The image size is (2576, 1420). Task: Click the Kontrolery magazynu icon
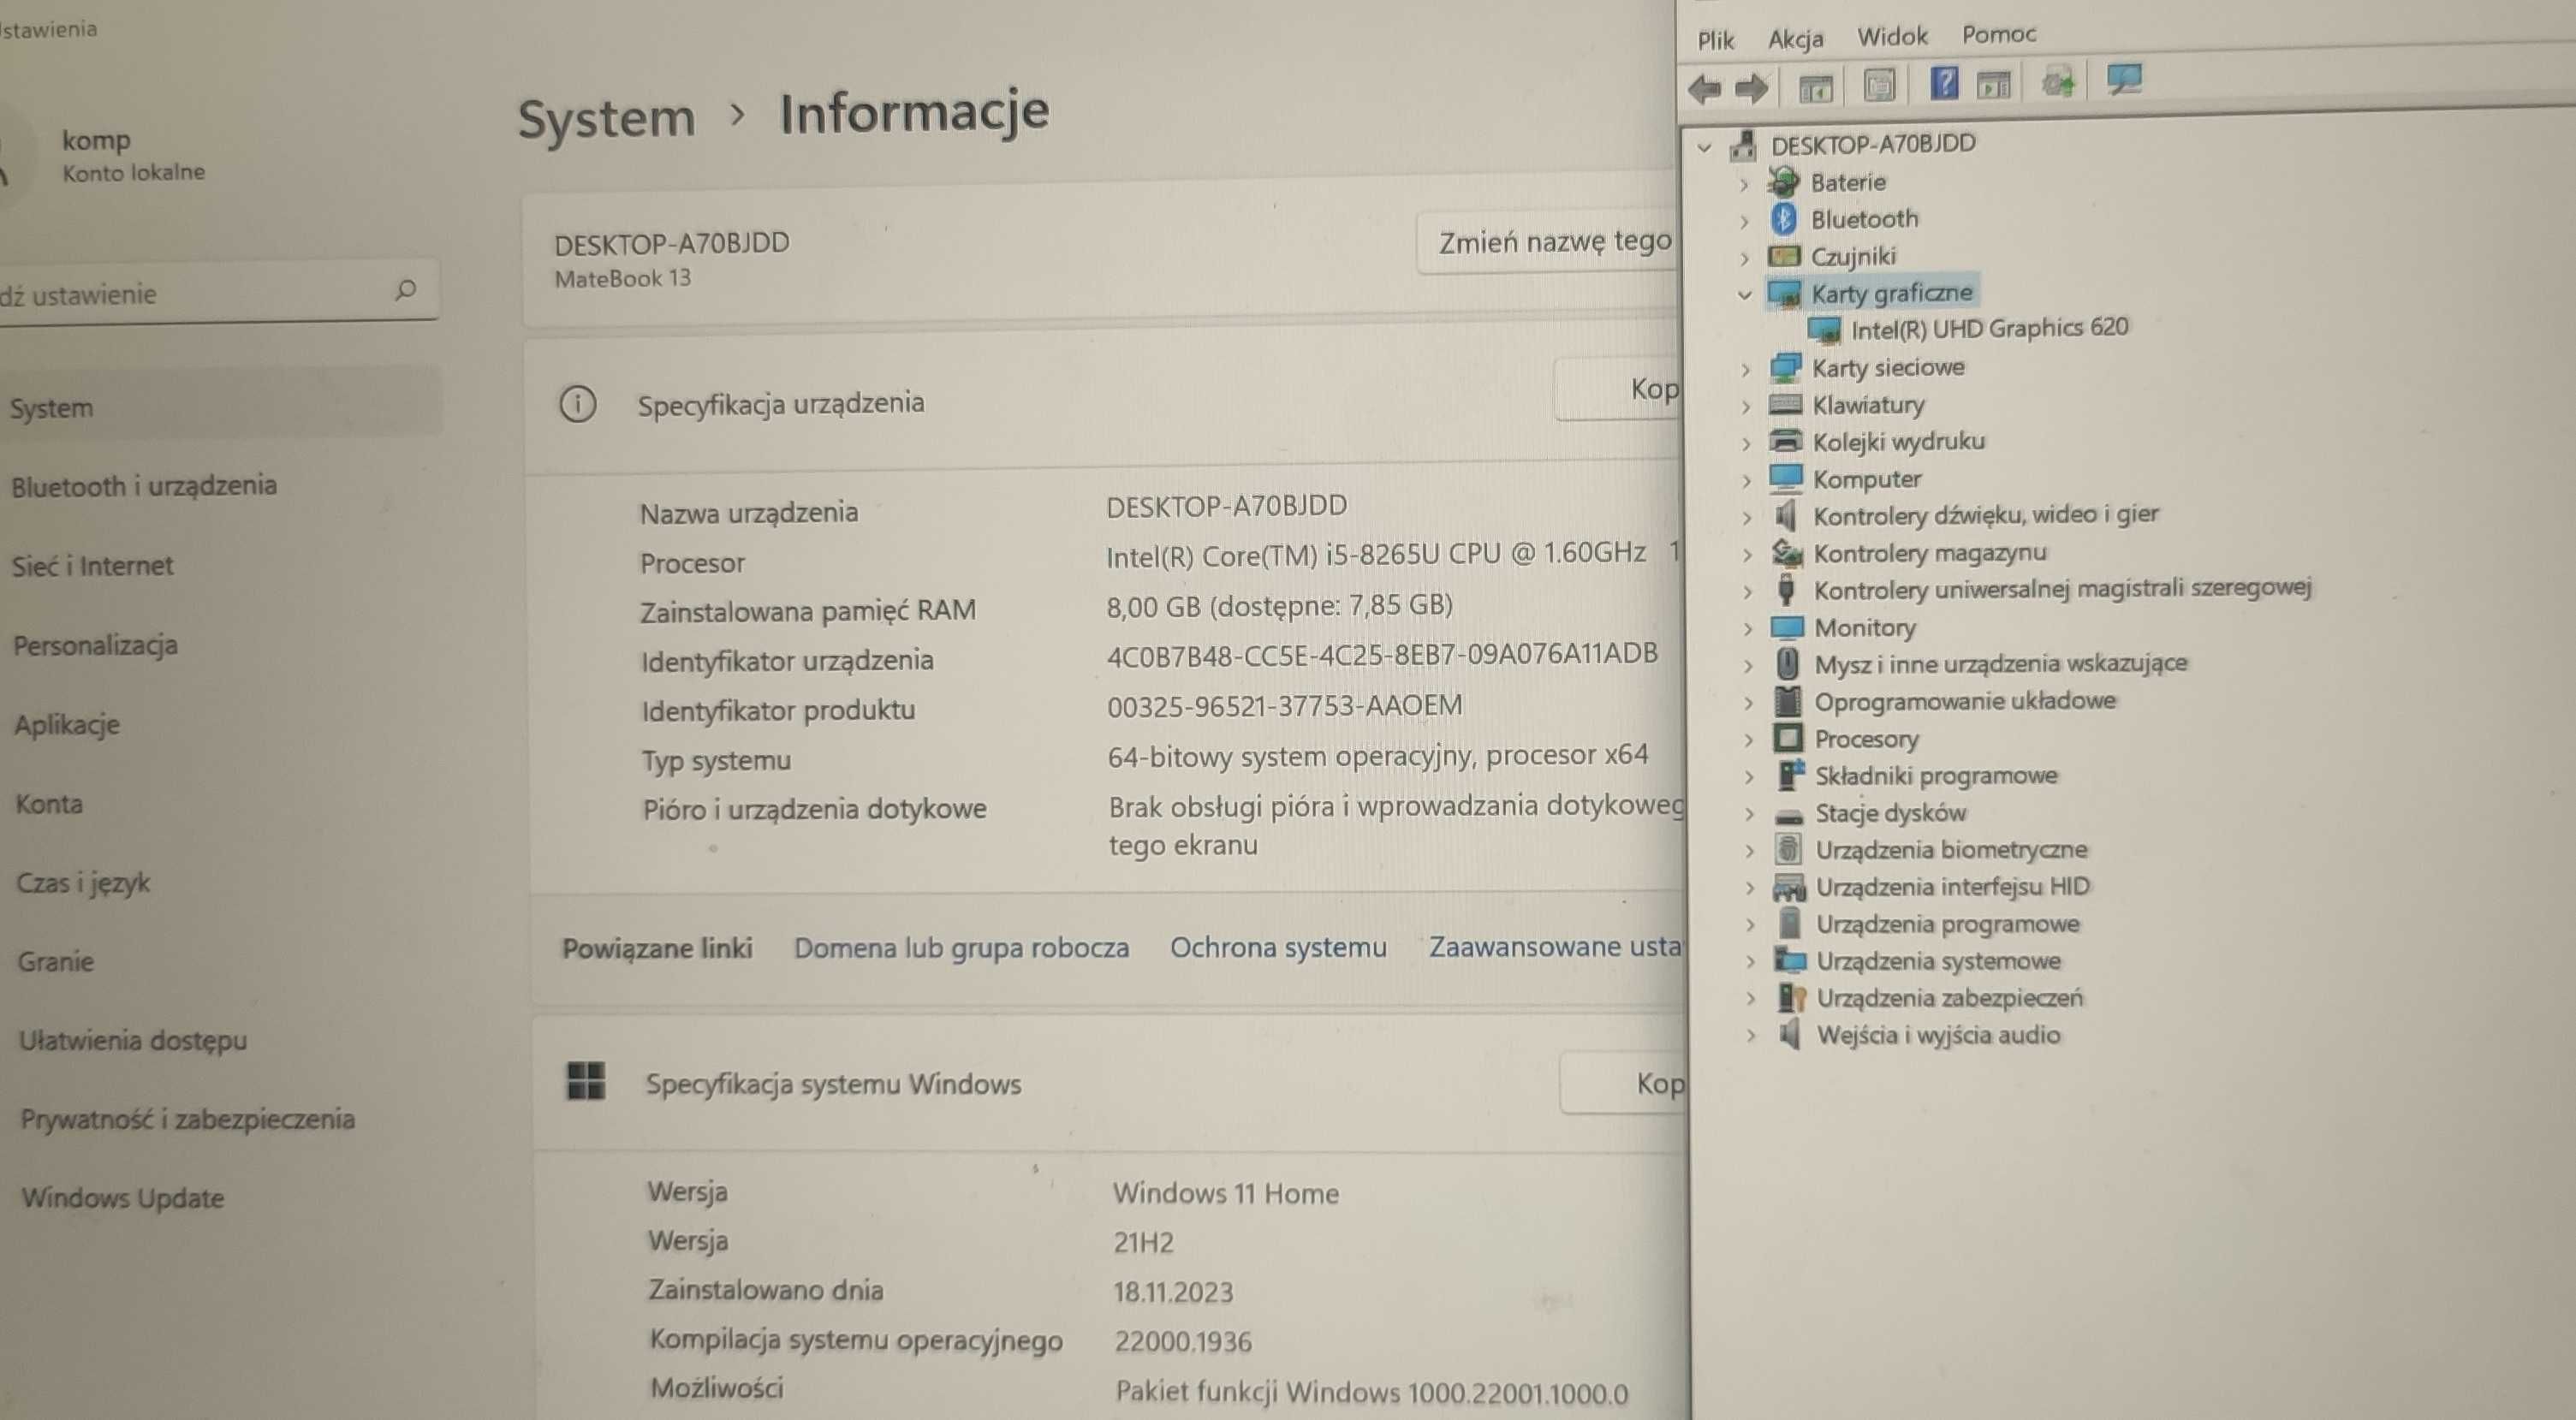point(1786,552)
